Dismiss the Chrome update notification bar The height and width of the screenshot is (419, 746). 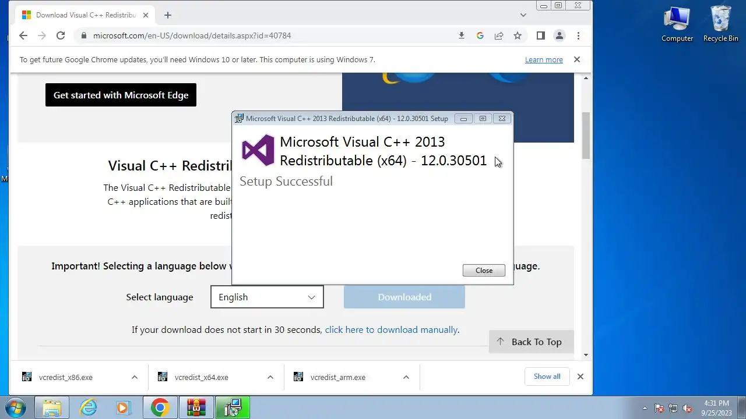(x=577, y=59)
